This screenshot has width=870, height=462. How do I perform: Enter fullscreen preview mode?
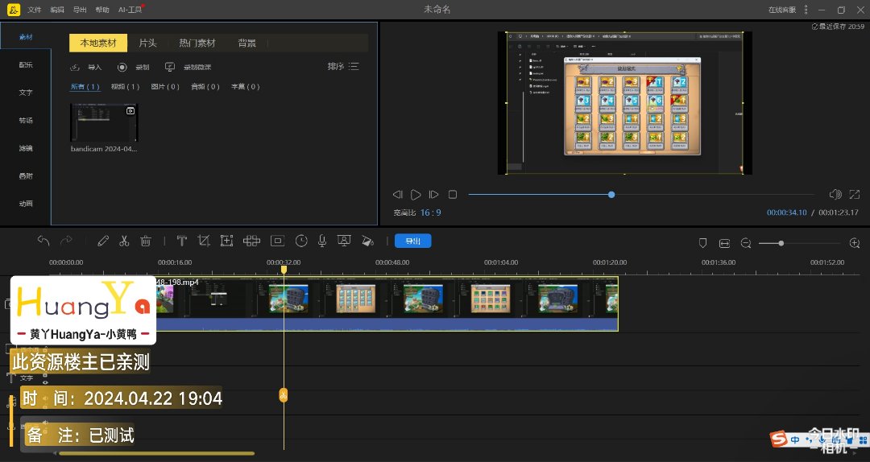(x=855, y=195)
